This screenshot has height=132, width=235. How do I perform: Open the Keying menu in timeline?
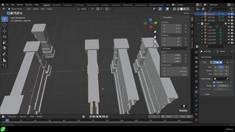pyautogui.click(x=23, y=117)
